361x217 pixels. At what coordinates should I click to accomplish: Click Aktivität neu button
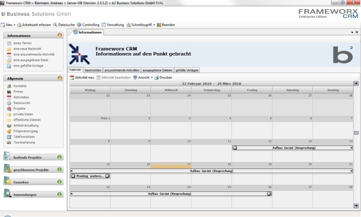[82, 78]
